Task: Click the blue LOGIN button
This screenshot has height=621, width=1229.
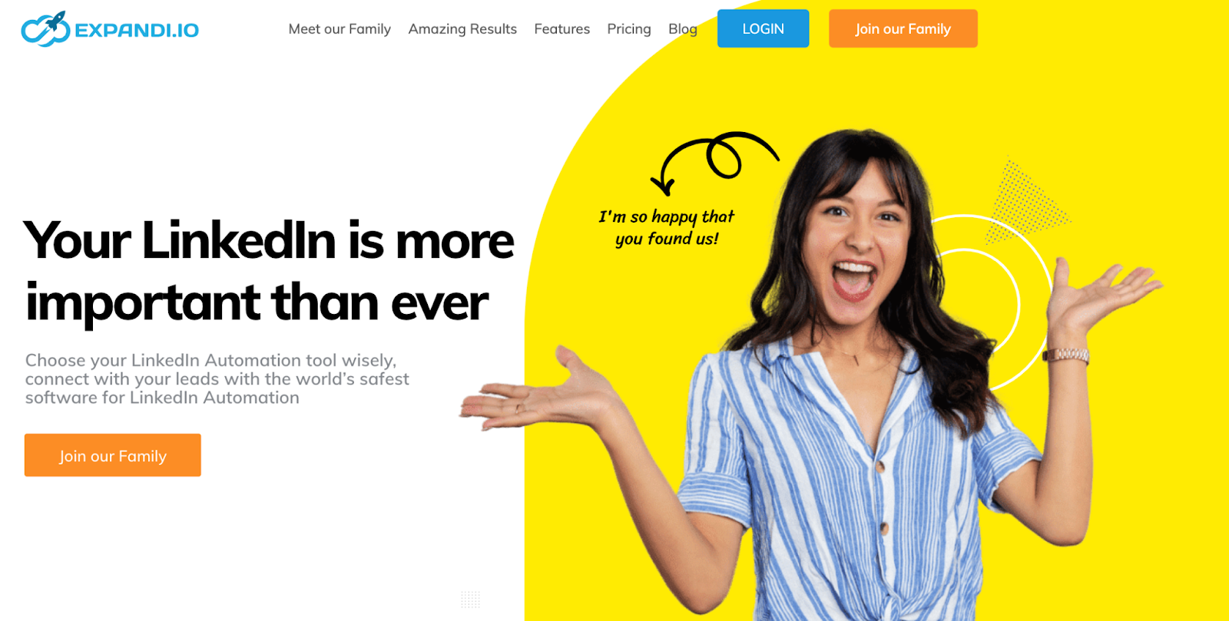Action: [x=763, y=28]
